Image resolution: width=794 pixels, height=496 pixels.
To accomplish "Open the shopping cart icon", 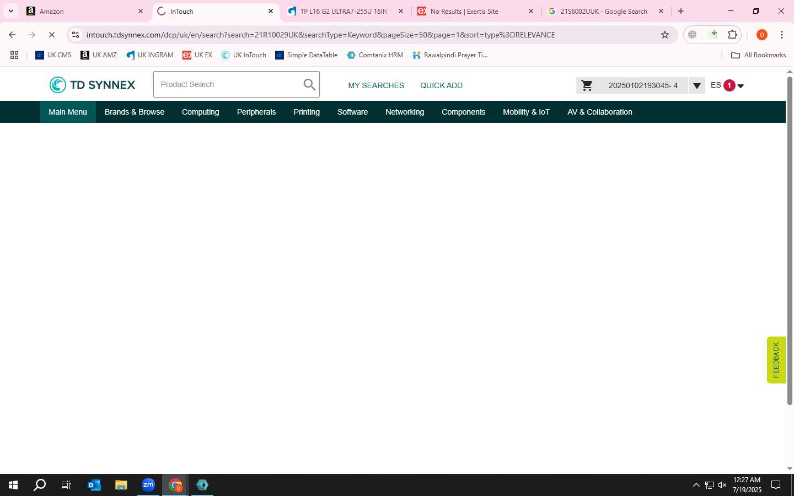I will point(587,85).
